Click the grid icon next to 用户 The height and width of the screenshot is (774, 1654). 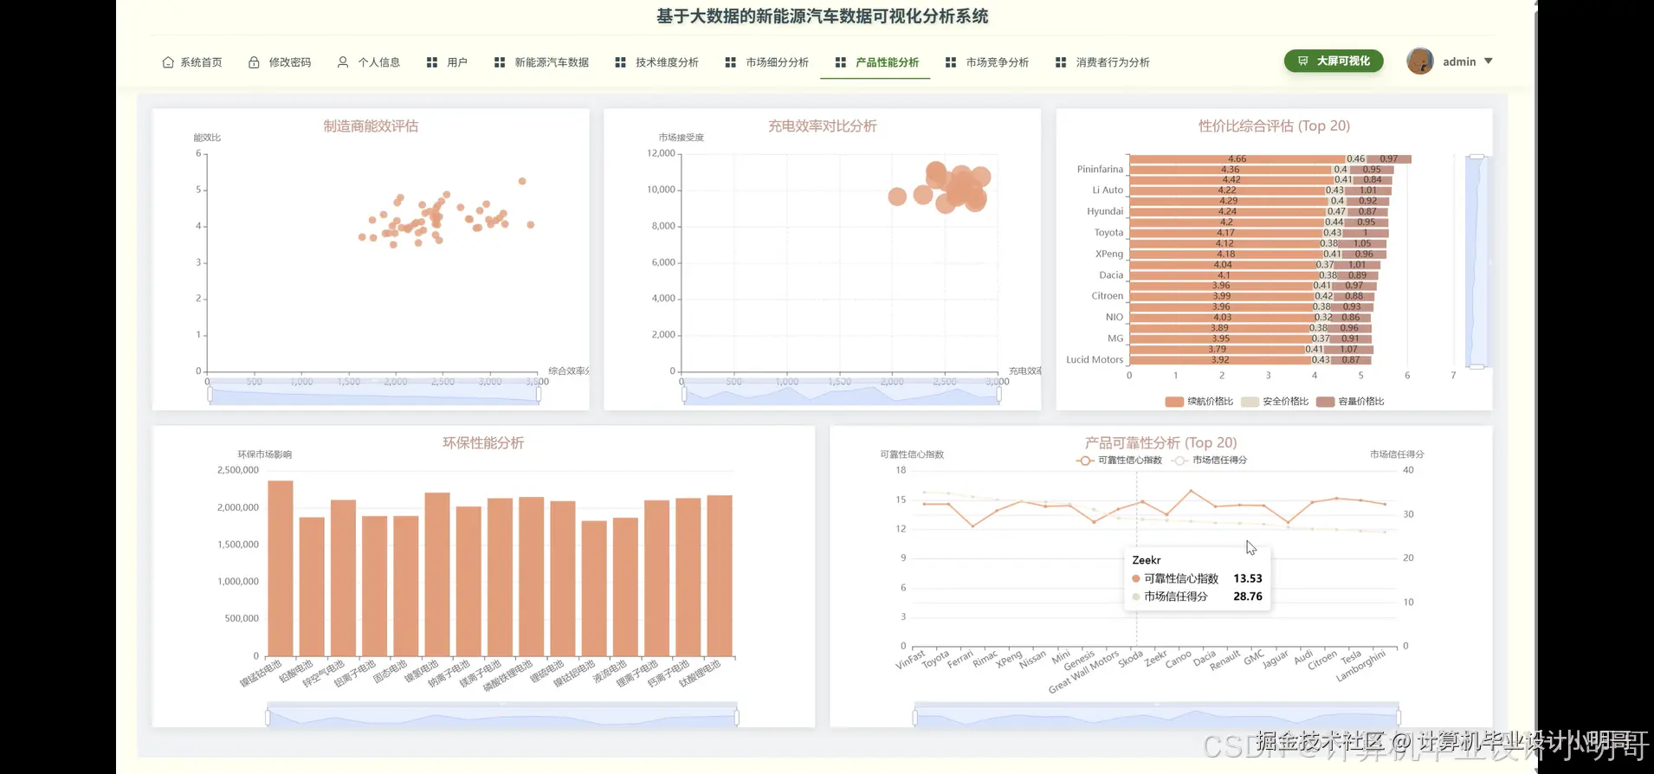pyautogui.click(x=432, y=62)
